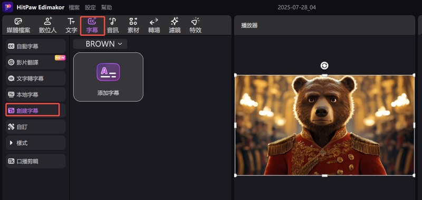The width and height of the screenshot is (422, 200).
Task: Click the purple subtitle icon in 添加字幕
Action: tap(108, 72)
